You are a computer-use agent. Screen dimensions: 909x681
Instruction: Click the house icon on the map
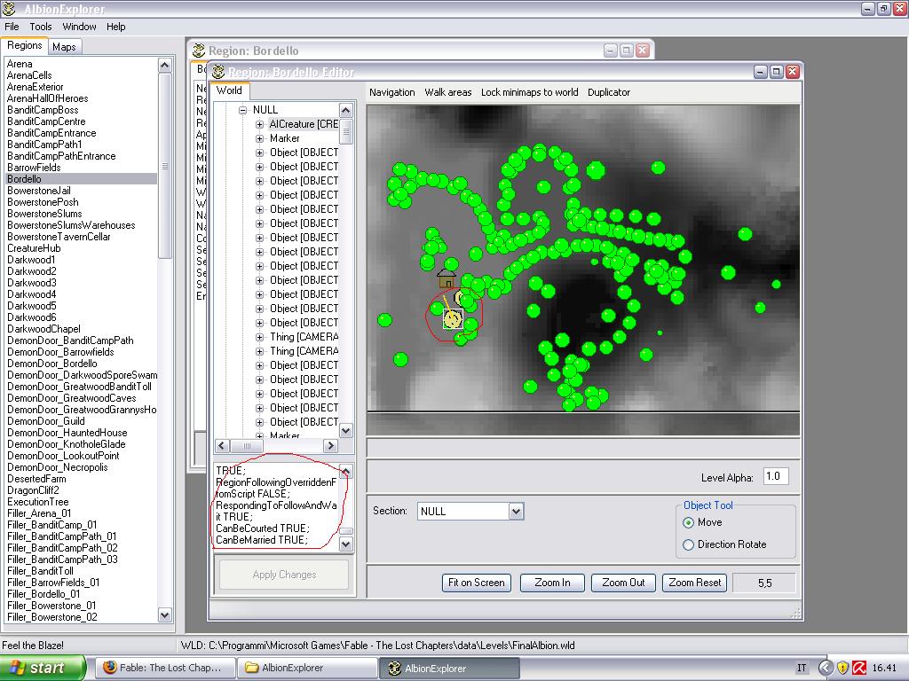[447, 279]
